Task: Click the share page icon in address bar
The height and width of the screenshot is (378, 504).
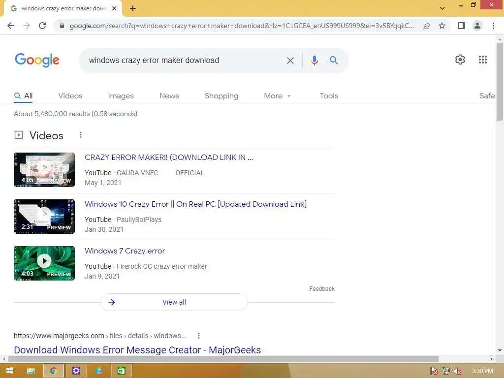Action: (426, 26)
